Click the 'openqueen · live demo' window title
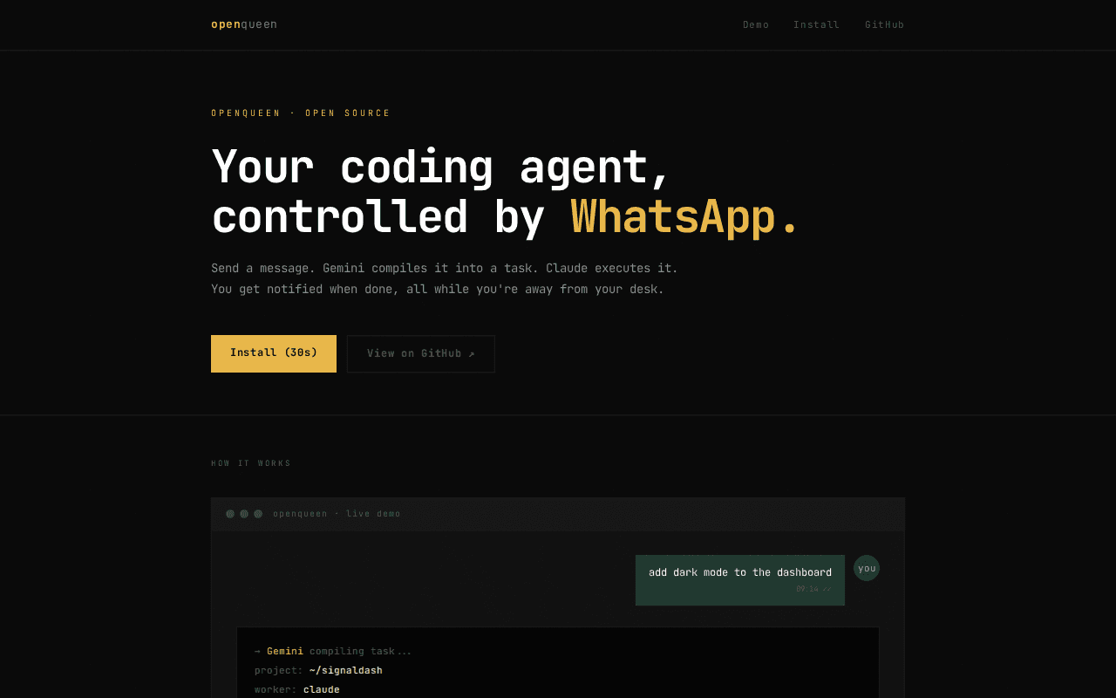This screenshot has height=698, width=1116. pos(337,514)
